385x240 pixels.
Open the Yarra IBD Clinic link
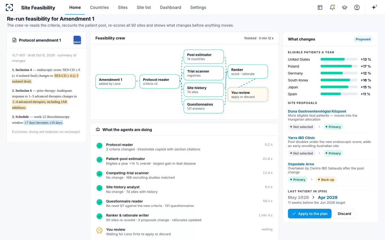click(301, 138)
